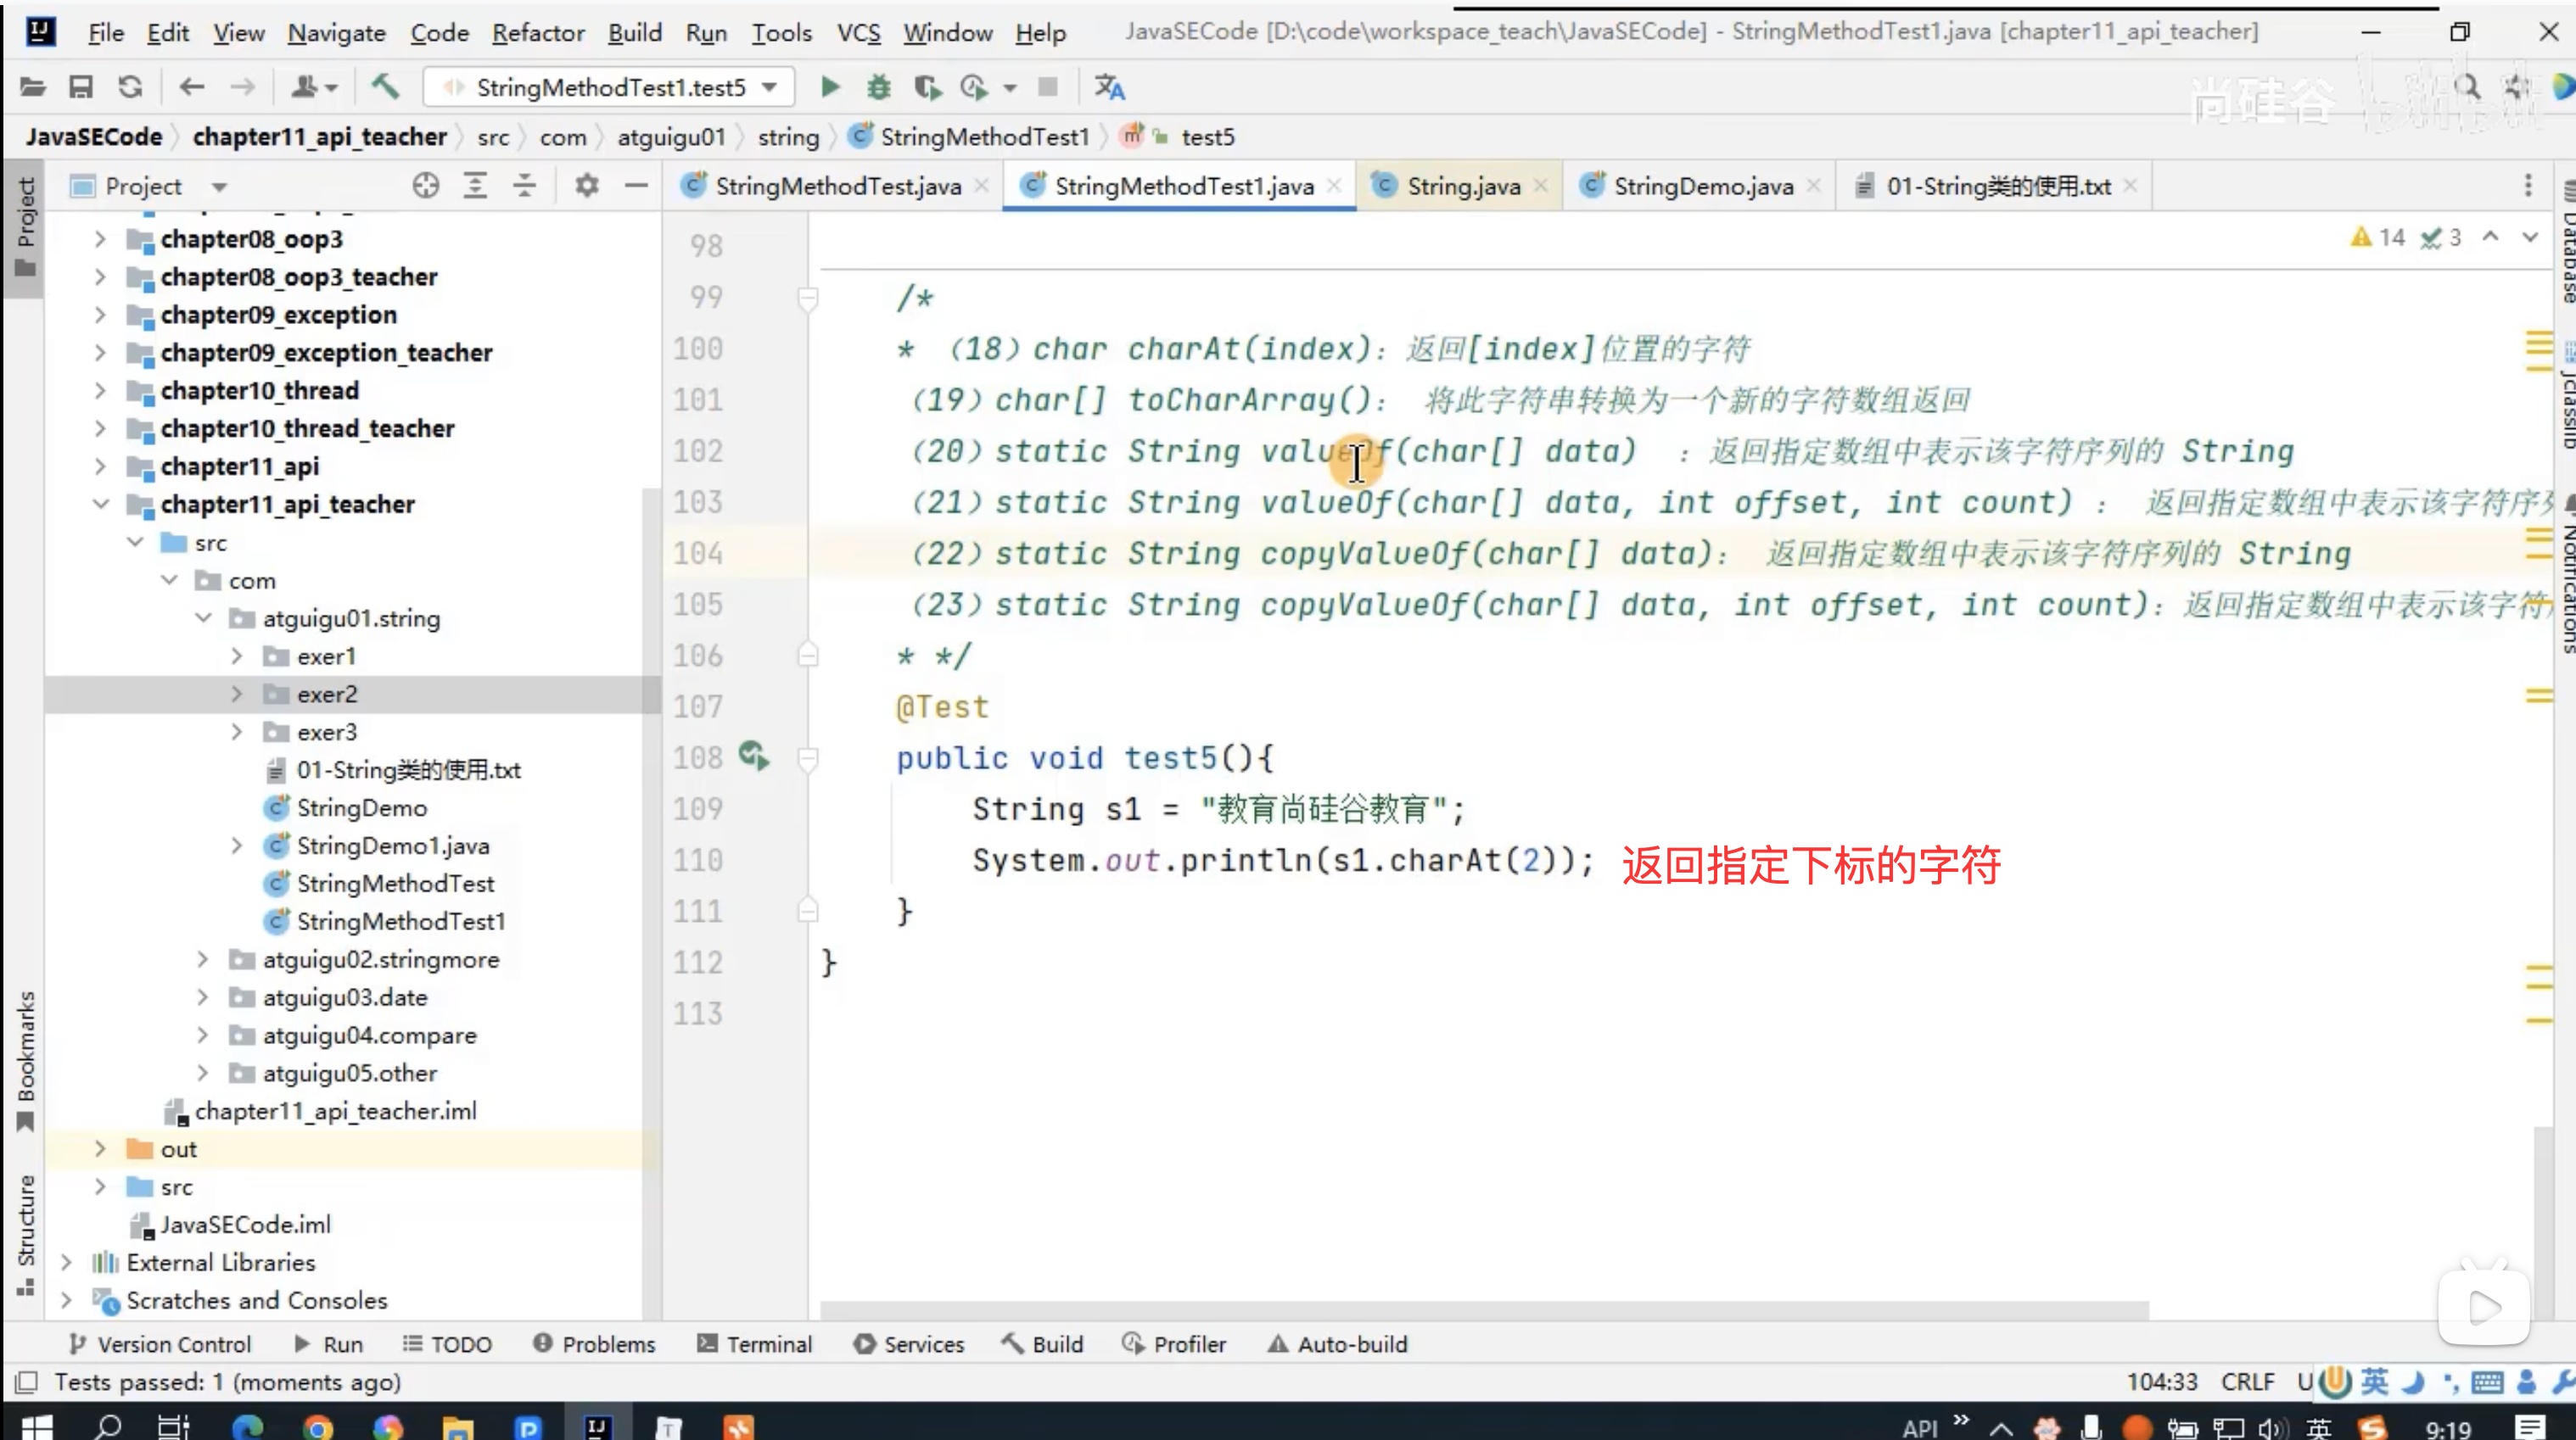Click run test gutter icon on line 108
Viewport: 2576px width, 1440px height.
point(754,756)
